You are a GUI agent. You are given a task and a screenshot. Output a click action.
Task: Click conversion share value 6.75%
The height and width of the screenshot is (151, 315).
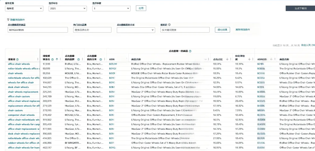[239, 97]
